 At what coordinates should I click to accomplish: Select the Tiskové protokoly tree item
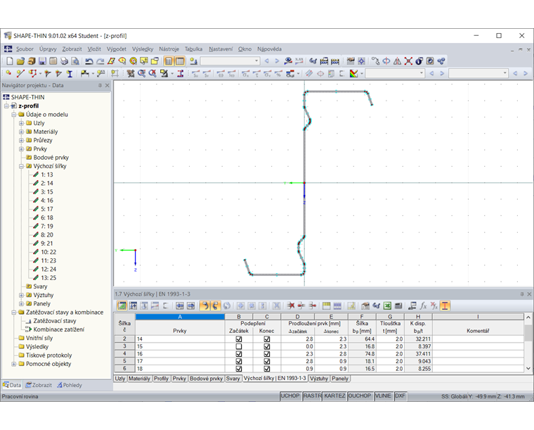coord(49,355)
